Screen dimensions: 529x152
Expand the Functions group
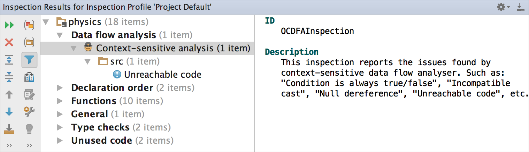tap(60, 101)
